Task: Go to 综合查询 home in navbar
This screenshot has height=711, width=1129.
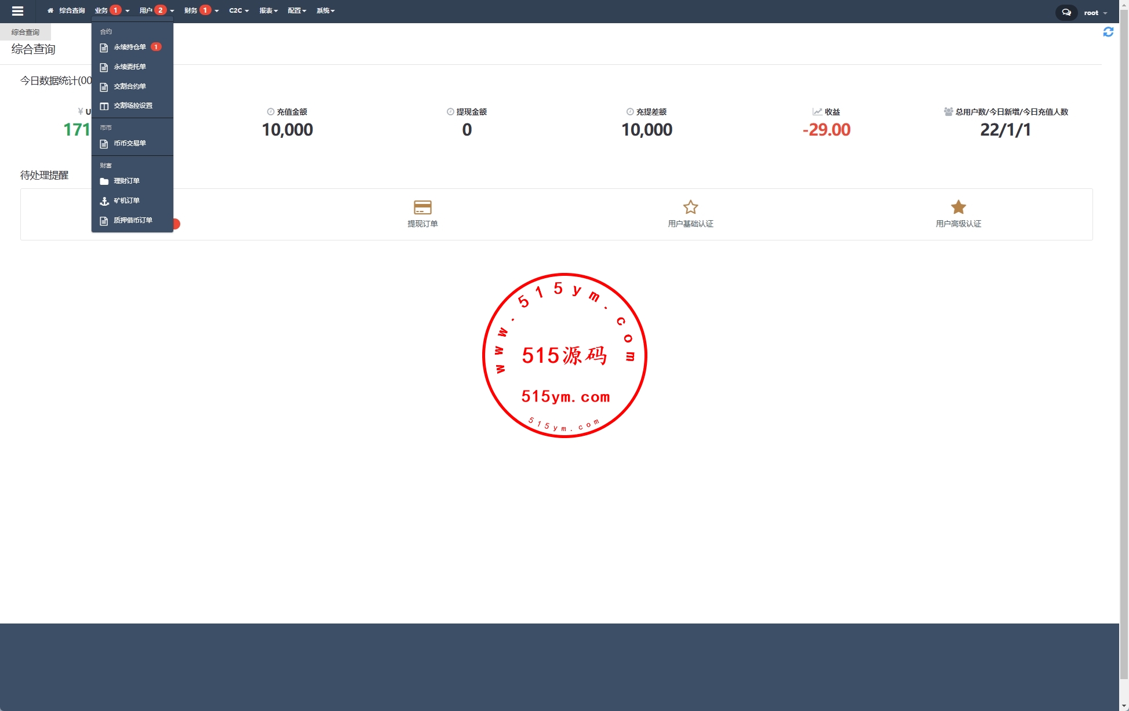Action: [66, 11]
